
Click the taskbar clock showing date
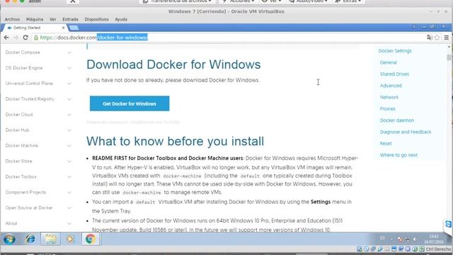(x=434, y=239)
